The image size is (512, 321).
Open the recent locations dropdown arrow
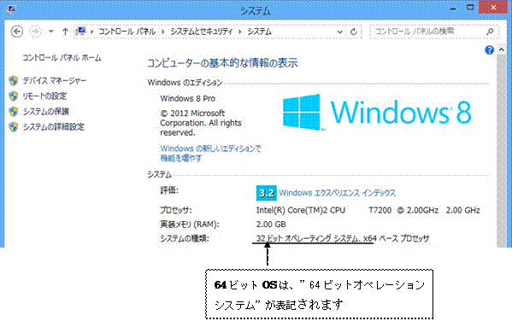51,32
